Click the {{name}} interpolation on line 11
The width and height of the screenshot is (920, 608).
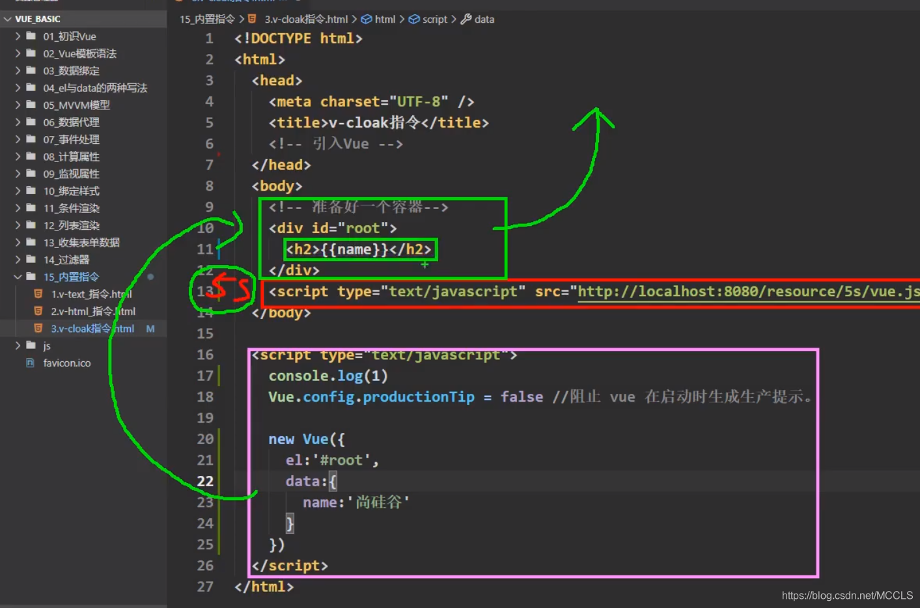[355, 249]
